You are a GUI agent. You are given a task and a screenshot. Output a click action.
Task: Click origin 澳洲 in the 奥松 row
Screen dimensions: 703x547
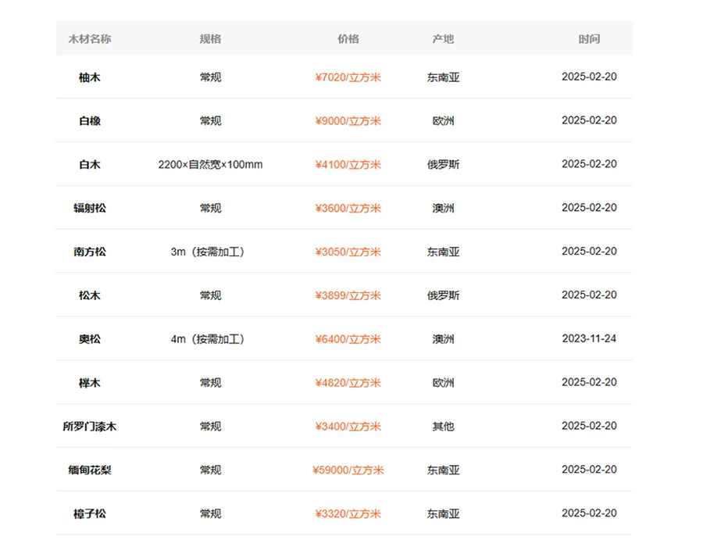443,339
